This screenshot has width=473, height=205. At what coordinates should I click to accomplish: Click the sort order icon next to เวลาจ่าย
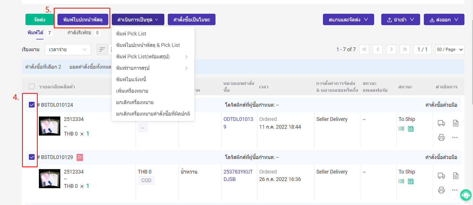pyautogui.click(x=102, y=49)
